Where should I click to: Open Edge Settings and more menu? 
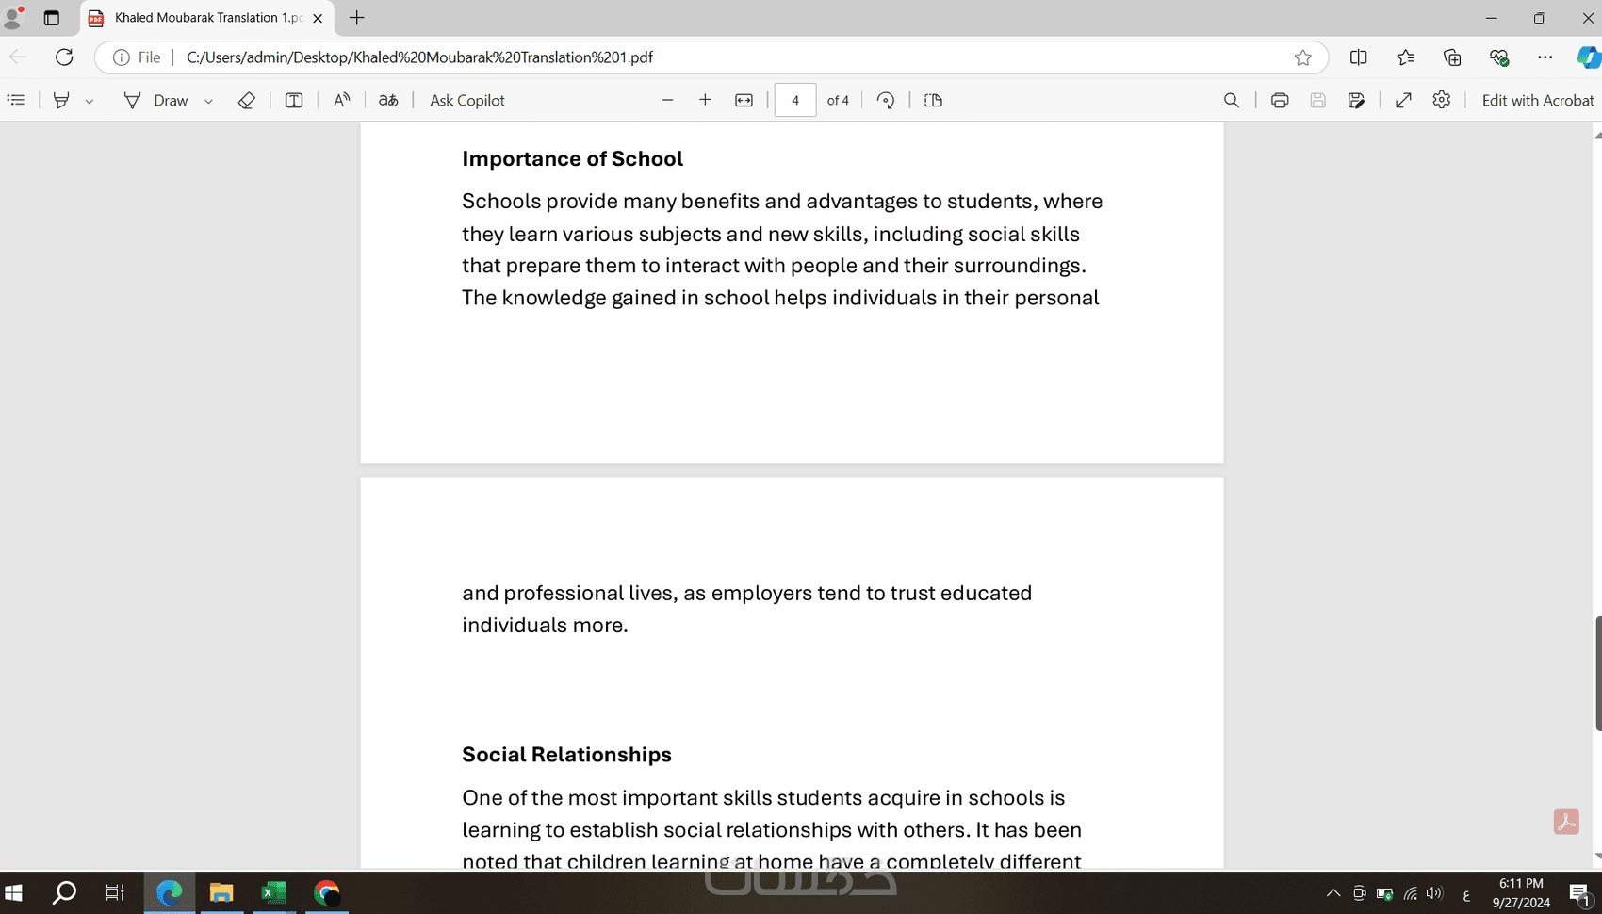1545,57
